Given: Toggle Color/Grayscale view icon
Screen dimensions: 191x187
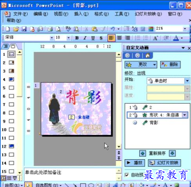Looking at the screenshot, I should [x=151, y=29].
